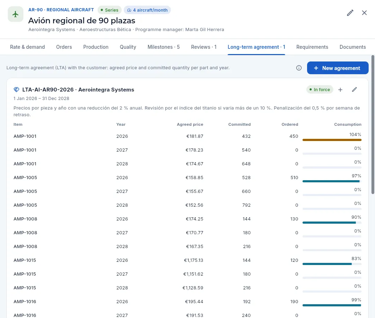This screenshot has width=375, height=318.
Task: Close the AR-90 programme panel
Action: [364, 13]
